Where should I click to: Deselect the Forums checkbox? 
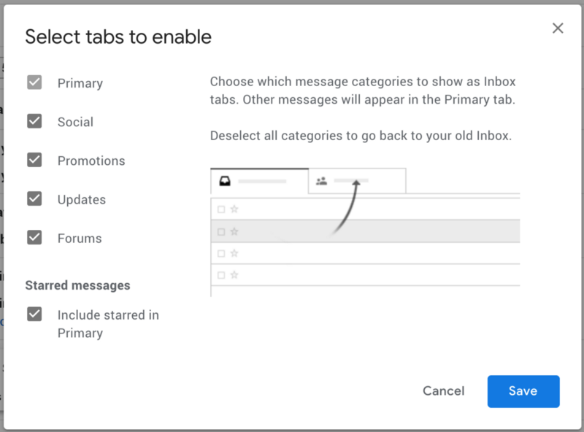tap(34, 237)
